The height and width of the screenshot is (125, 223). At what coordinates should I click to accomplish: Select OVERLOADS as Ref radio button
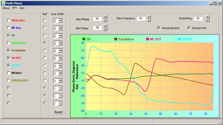45,80
